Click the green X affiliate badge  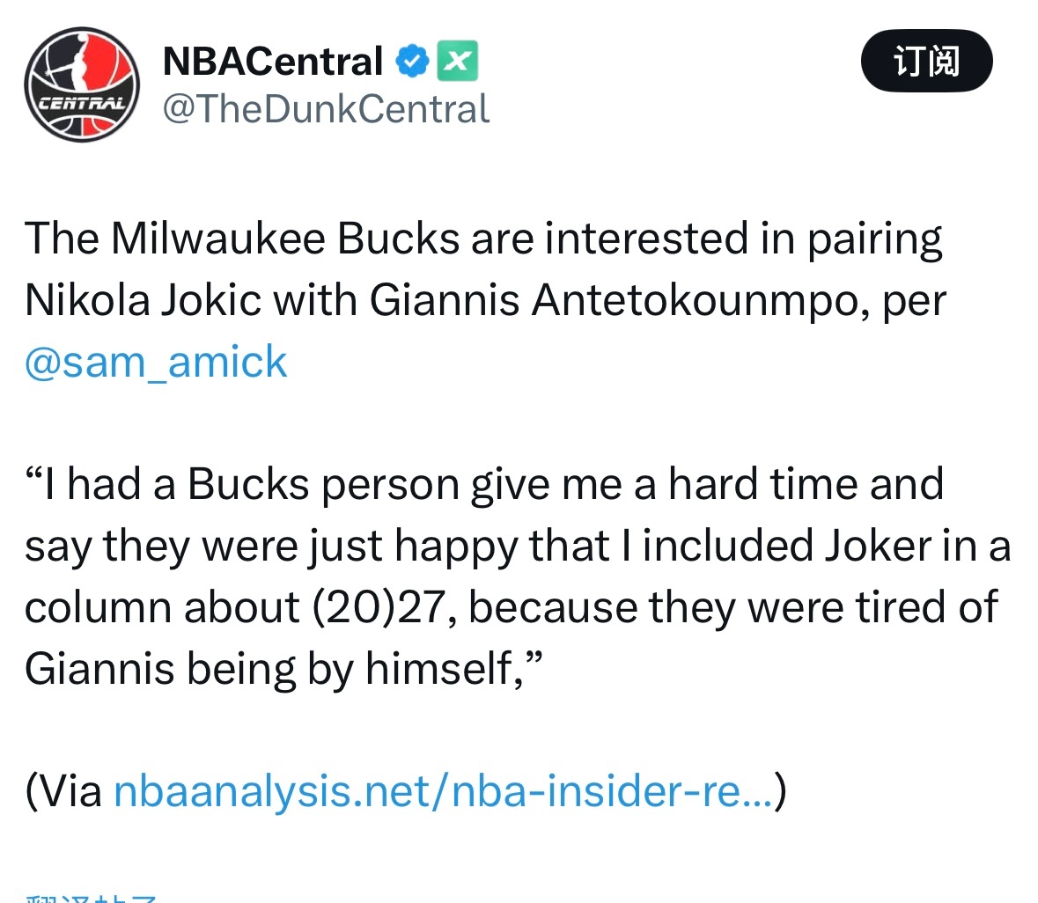pos(458,61)
